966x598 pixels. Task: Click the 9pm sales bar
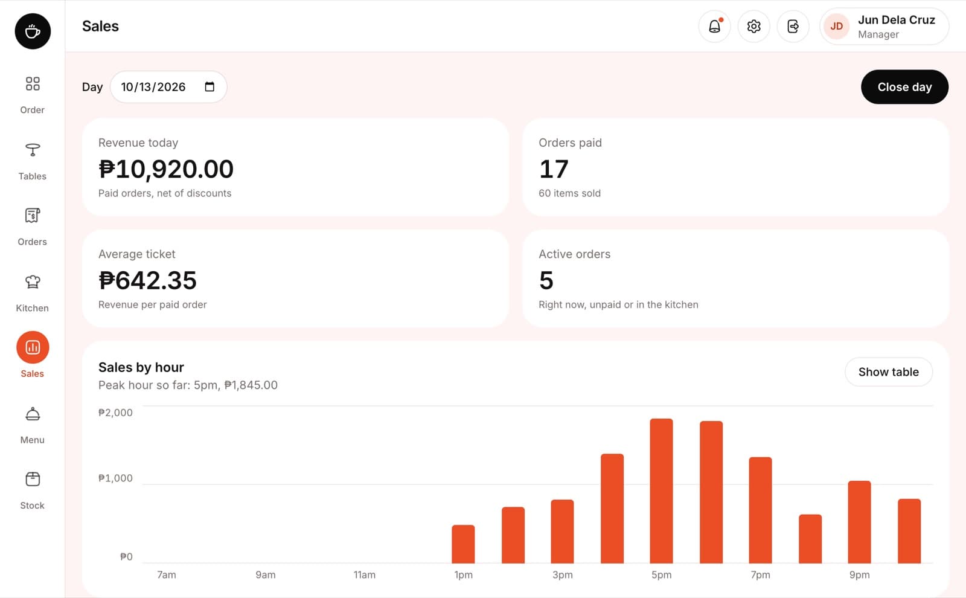tap(859, 522)
